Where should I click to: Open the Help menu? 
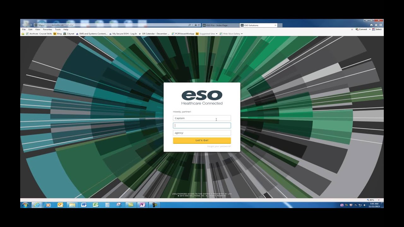66,29
